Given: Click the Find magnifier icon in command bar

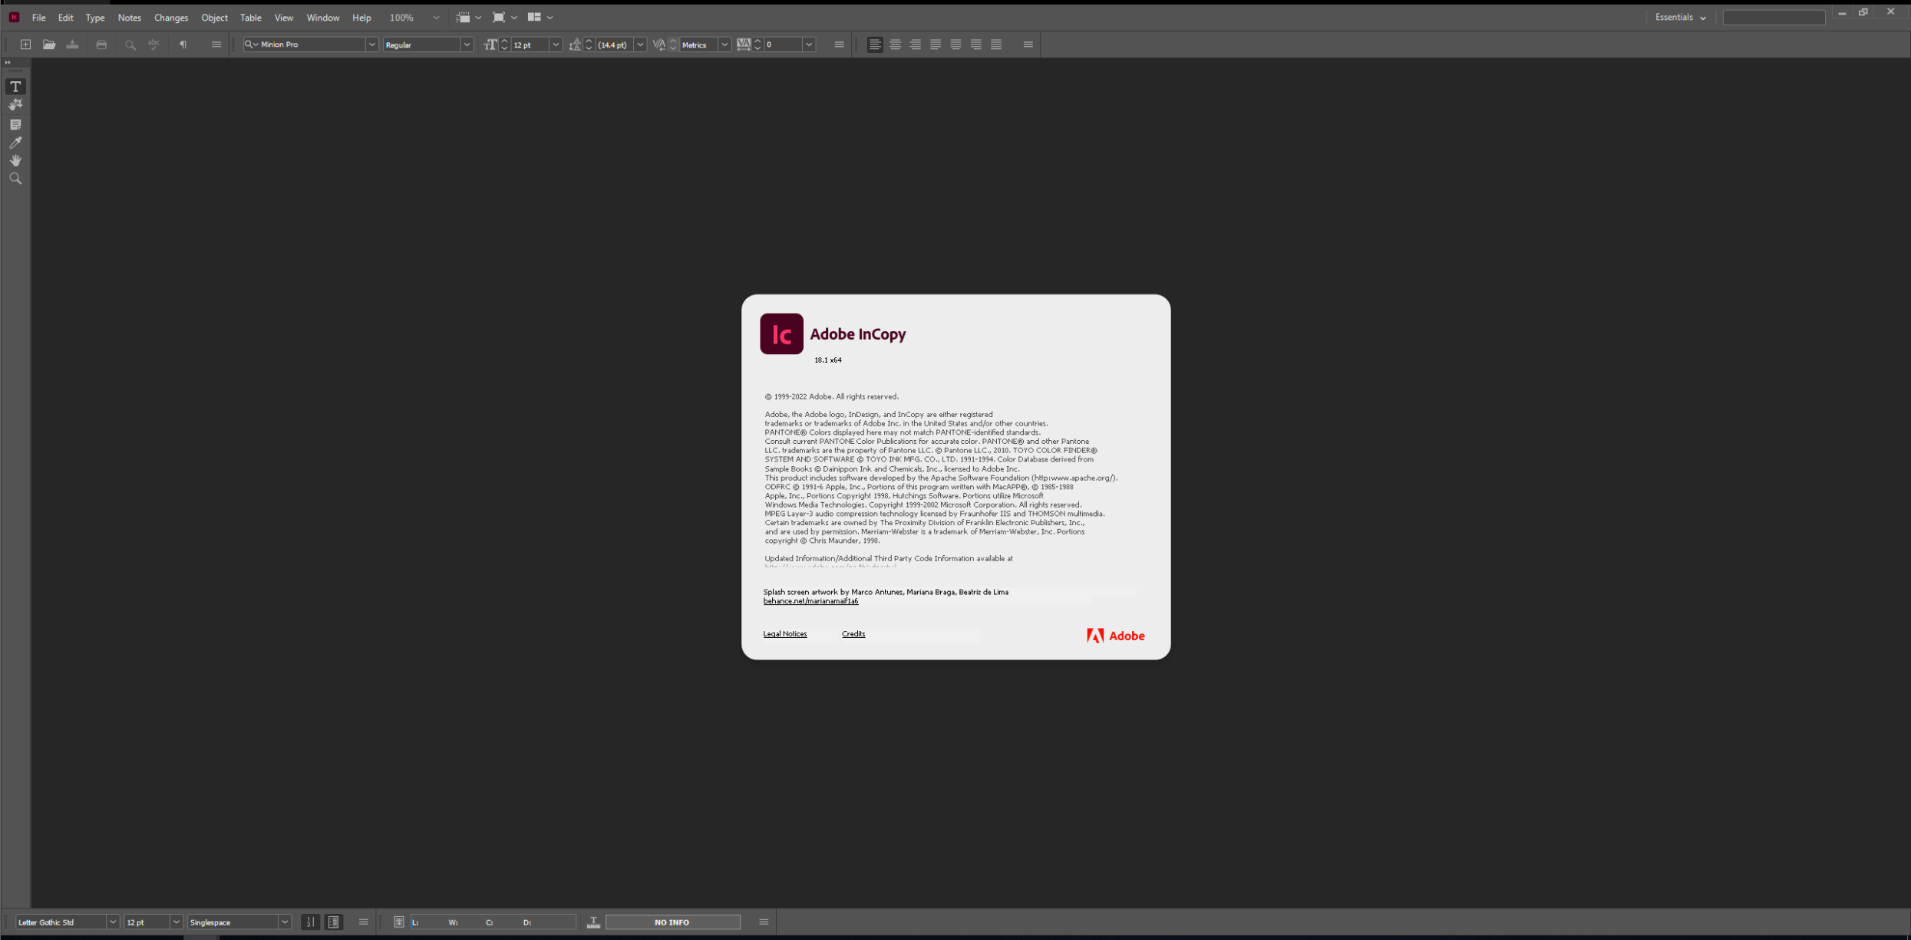Looking at the screenshot, I should 130,44.
